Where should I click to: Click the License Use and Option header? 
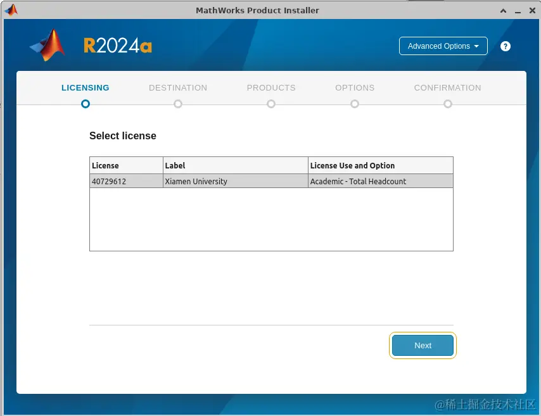tap(381, 165)
